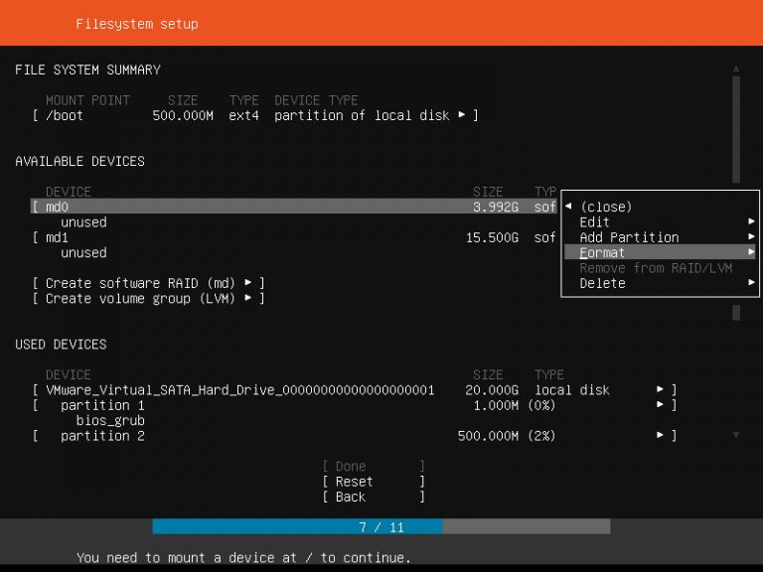The height and width of the screenshot is (572, 763).
Task: Click the 20.000G disk size
Action: [492, 390]
